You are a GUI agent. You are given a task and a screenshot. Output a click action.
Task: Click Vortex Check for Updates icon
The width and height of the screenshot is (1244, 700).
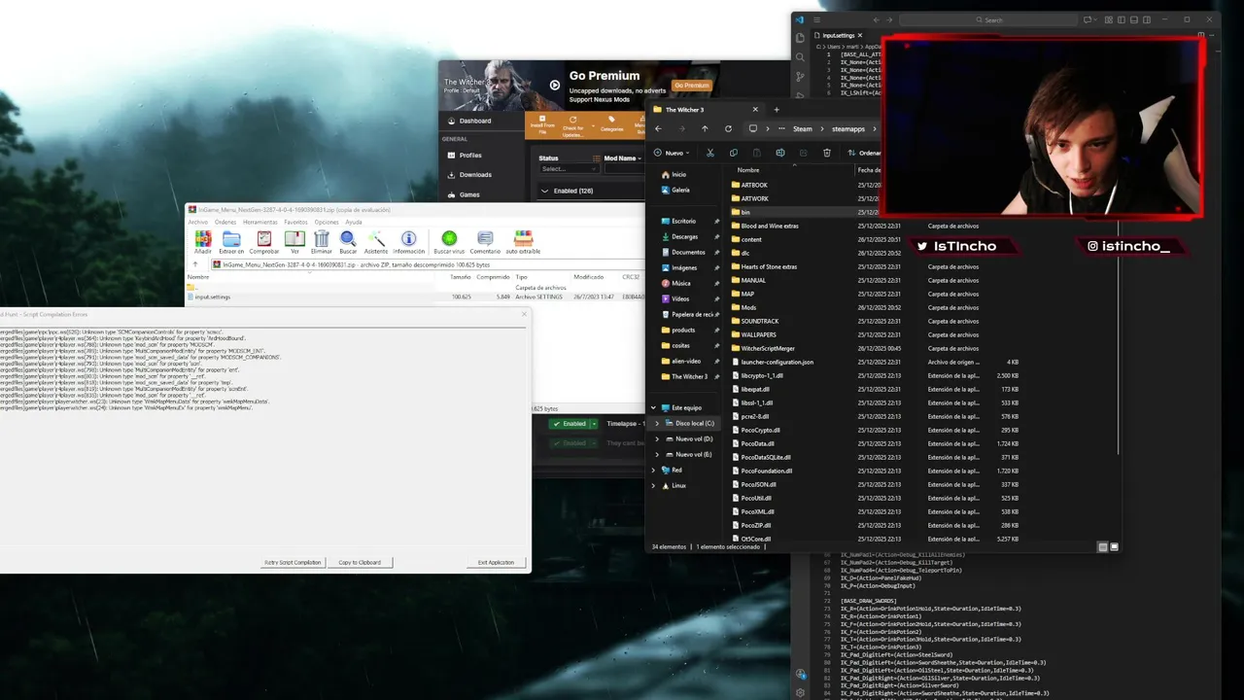tap(573, 124)
